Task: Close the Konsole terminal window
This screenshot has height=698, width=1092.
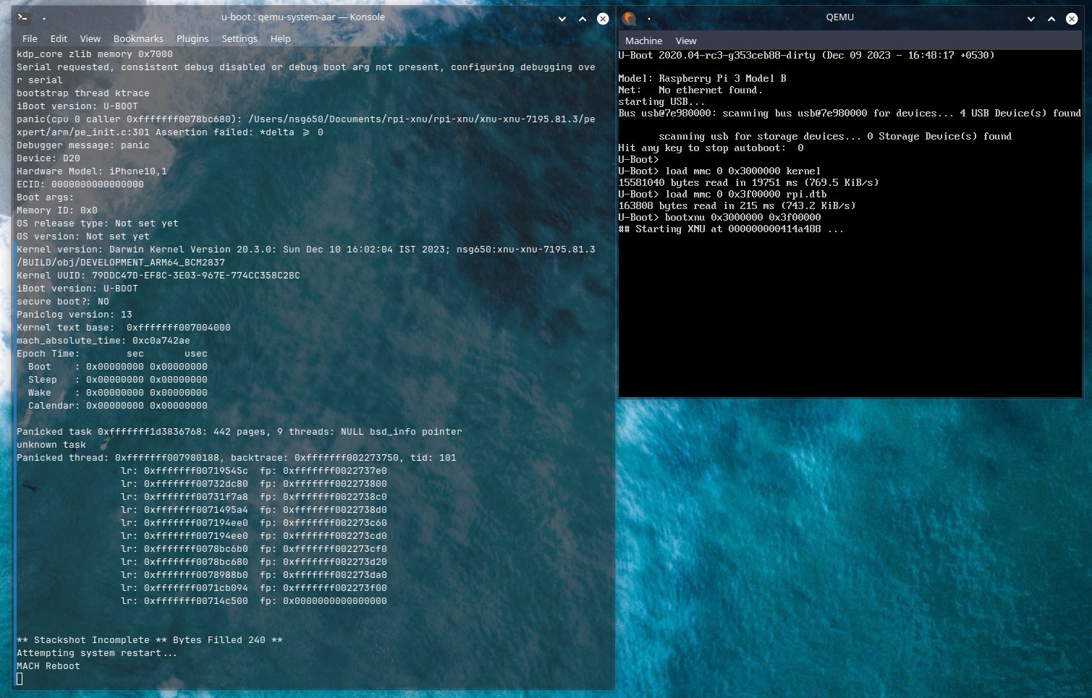Action: [x=603, y=19]
